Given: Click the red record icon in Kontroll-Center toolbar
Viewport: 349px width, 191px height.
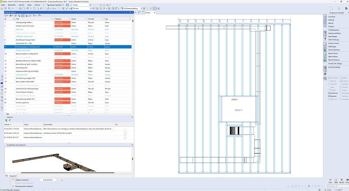Looking at the screenshot, I should (11, 16).
